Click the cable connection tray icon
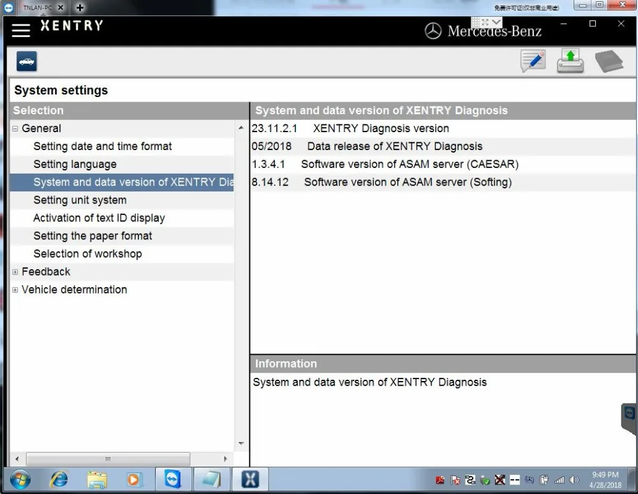638x494 pixels. point(470,481)
